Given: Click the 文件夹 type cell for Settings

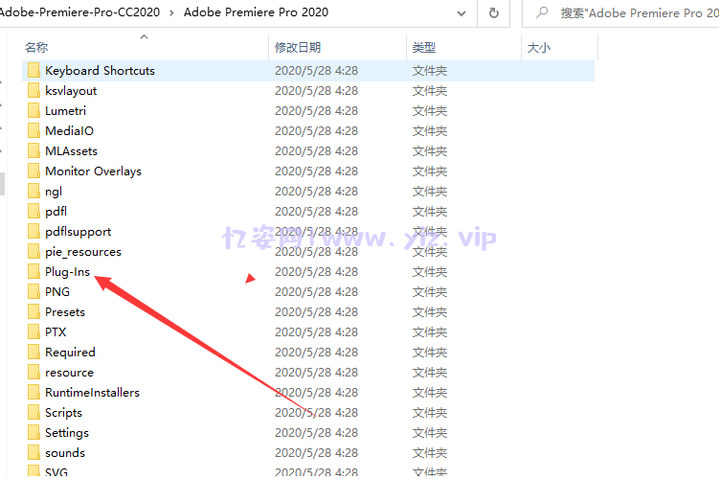Looking at the screenshot, I should tap(430, 433).
